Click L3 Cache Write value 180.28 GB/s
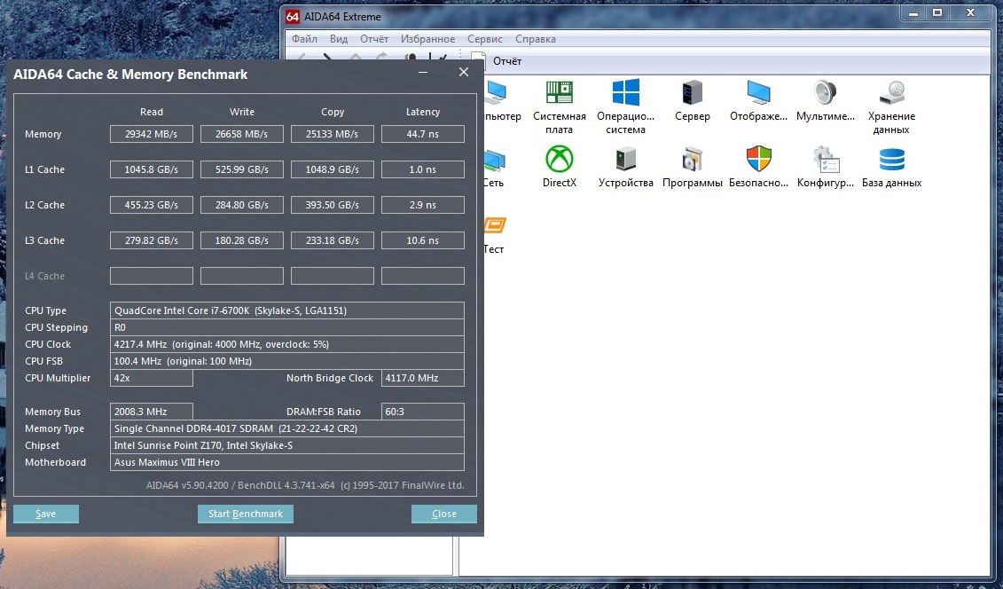 (242, 240)
